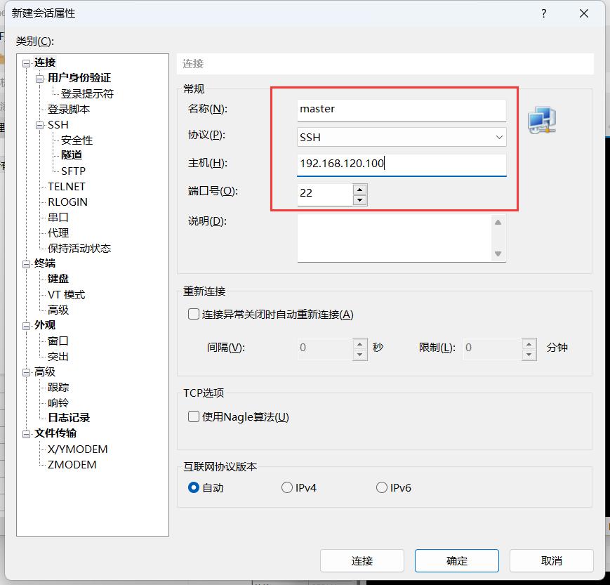Select 窗口 under 外观
This screenshot has width=610, height=585.
pos(58,341)
